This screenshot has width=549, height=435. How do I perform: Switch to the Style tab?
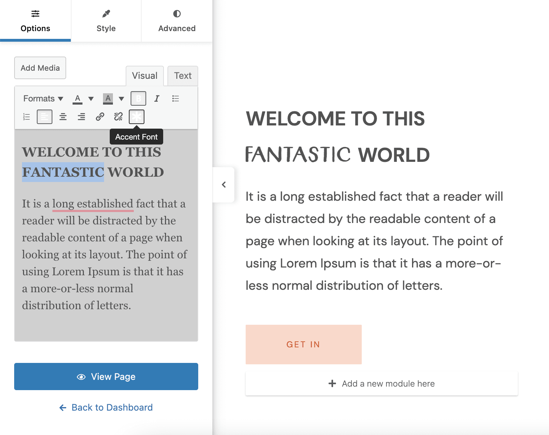click(x=106, y=21)
